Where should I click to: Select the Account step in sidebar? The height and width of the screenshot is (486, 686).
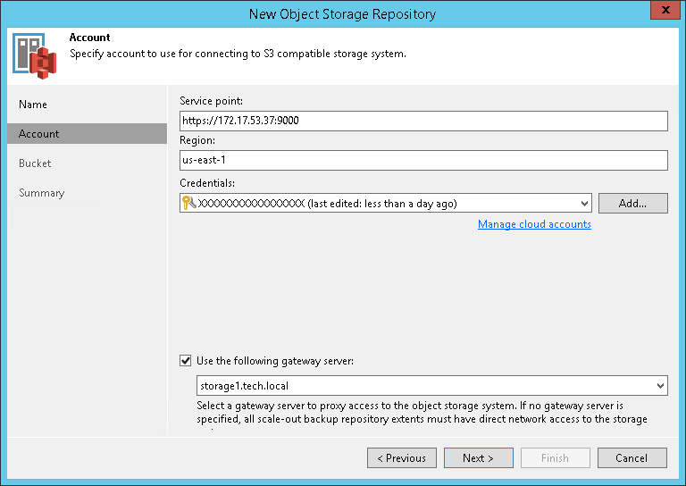click(x=39, y=134)
